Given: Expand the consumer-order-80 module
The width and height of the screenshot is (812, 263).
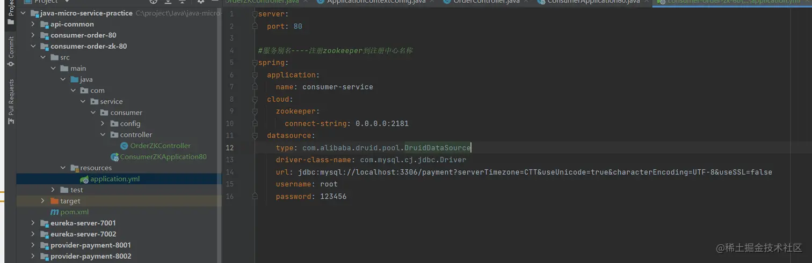Looking at the screenshot, I should (x=33, y=35).
